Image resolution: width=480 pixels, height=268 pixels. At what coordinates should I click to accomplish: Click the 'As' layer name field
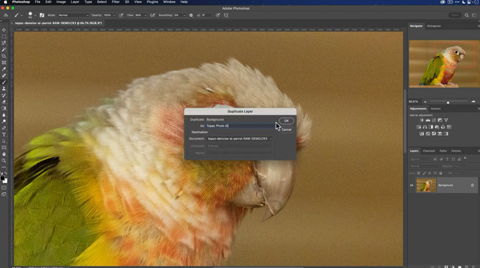[241, 126]
